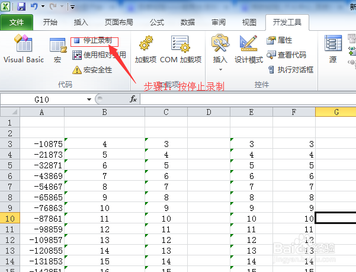356x272 pixels.
Task: Select row 14 header
Action: (x=10, y=261)
